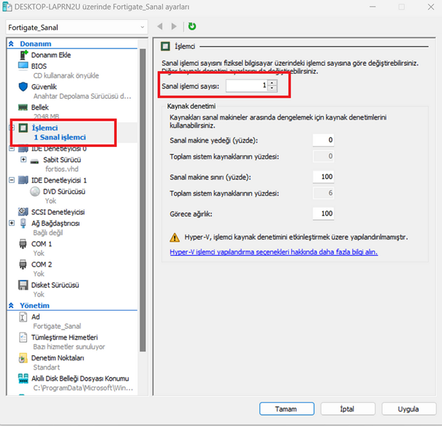Screen dimensions: 442x426
Task: Click the Yönetim section header
Action: pyautogui.click(x=34, y=305)
